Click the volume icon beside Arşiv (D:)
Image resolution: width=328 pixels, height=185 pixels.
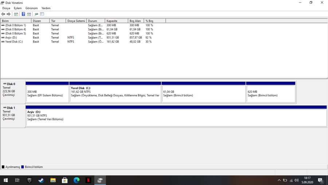coord(3,38)
